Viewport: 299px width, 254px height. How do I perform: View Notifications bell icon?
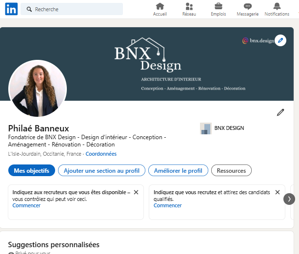coord(277,6)
